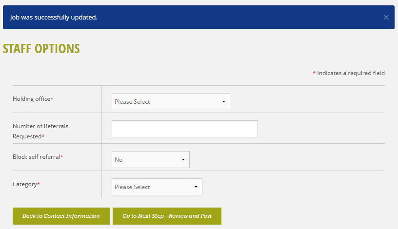Click the 'Job was successfully updated' message text
The height and width of the screenshot is (229, 398).
coord(54,17)
